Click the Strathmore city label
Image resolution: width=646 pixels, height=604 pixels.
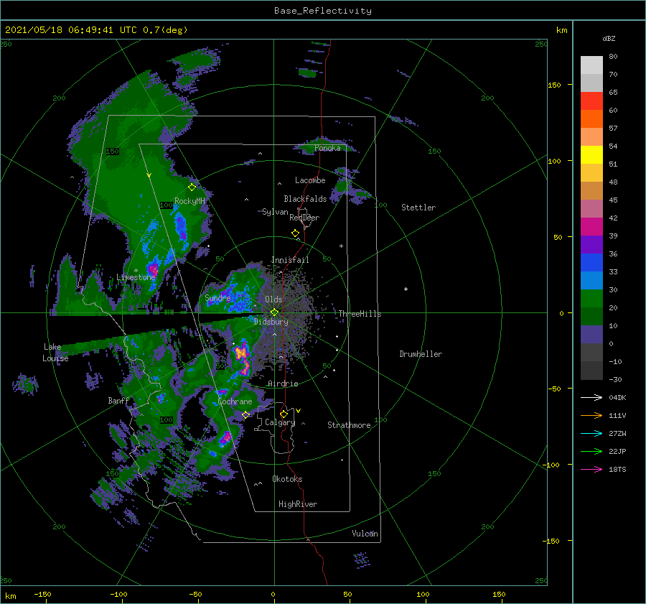[349, 425]
